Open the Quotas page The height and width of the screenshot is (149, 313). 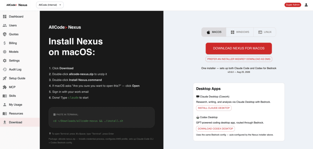(x=20, y=34)
